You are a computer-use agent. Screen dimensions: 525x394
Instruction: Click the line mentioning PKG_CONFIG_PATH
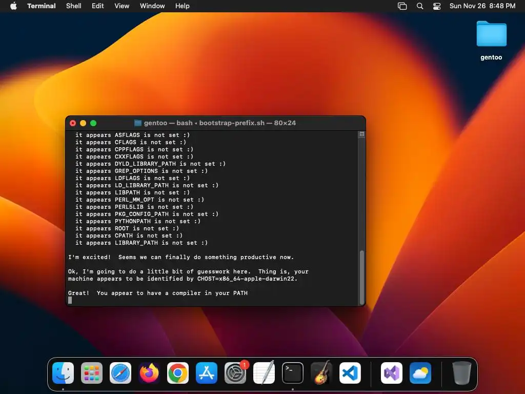point(147,214)
